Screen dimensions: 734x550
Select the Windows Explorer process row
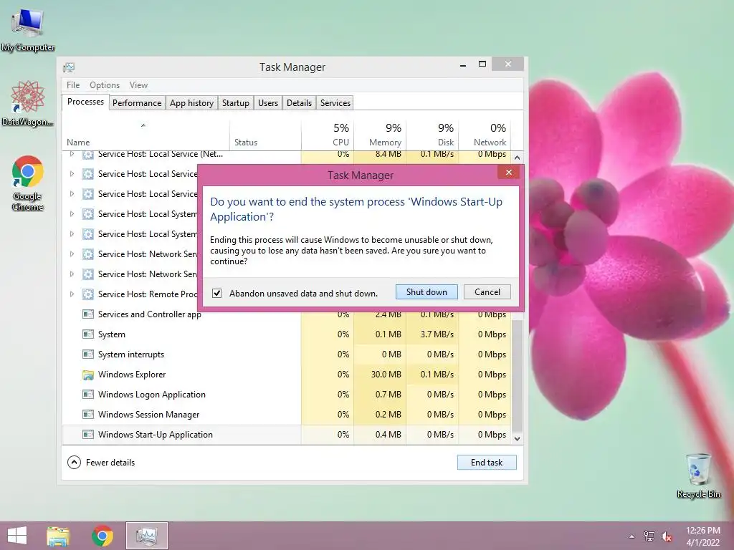click(287, 375)
